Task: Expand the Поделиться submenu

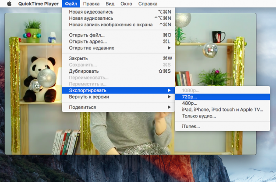Action: [x=118, y=107]
